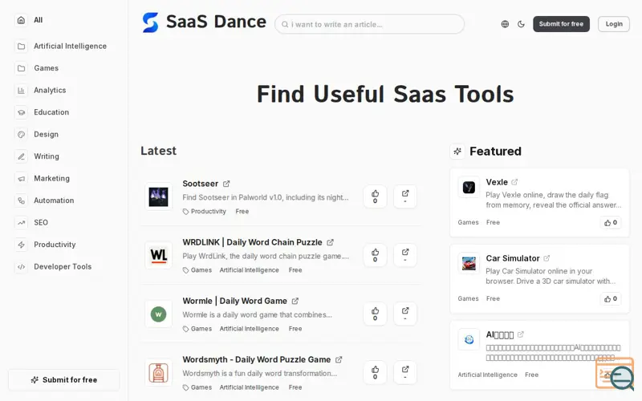Click the SaaS Dance logo icon
642x401 pixels.
click(x=150, y=22)
